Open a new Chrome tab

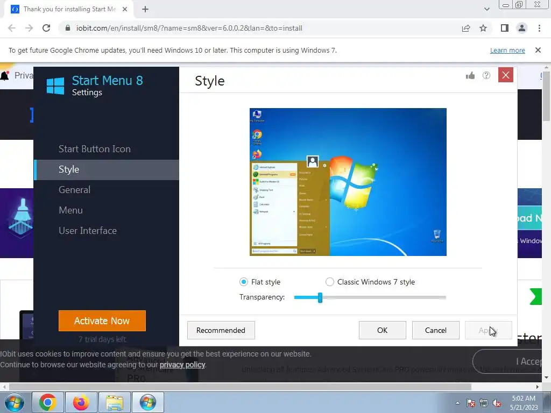click(145, 9)
